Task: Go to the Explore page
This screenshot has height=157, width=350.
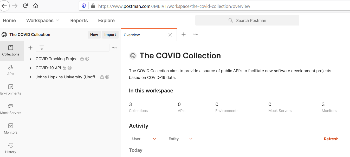Action: click(106, 21)
